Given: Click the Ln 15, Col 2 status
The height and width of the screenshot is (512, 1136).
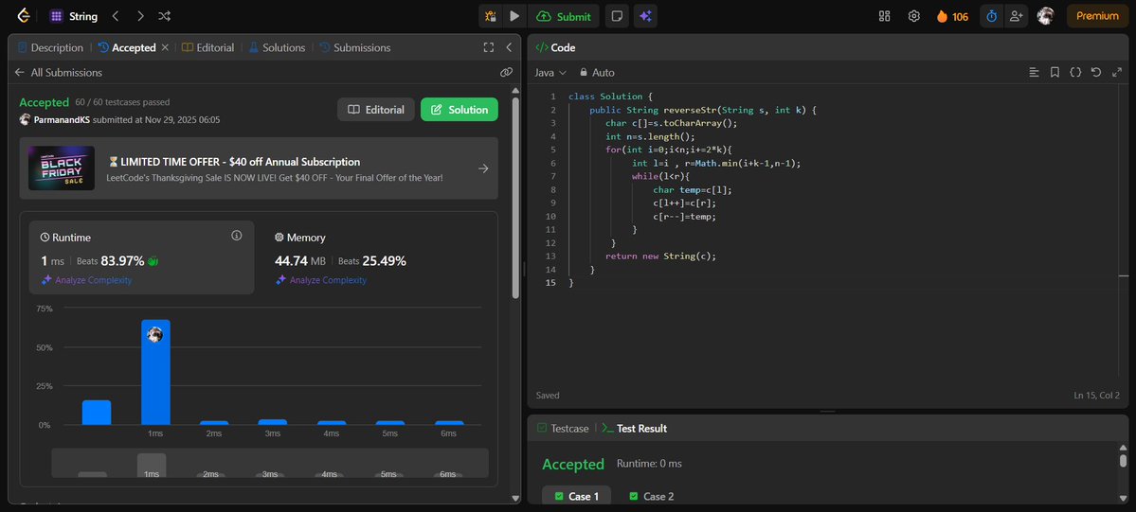Looking at the screenshot, I should click(1097, 396).
